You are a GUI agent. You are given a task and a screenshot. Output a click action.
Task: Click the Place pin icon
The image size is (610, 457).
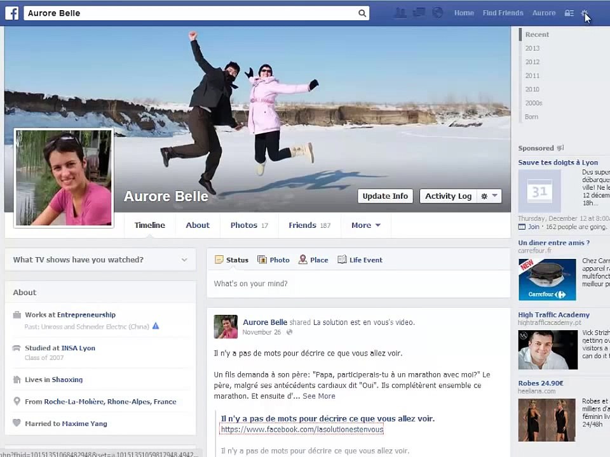pos(302,260)
